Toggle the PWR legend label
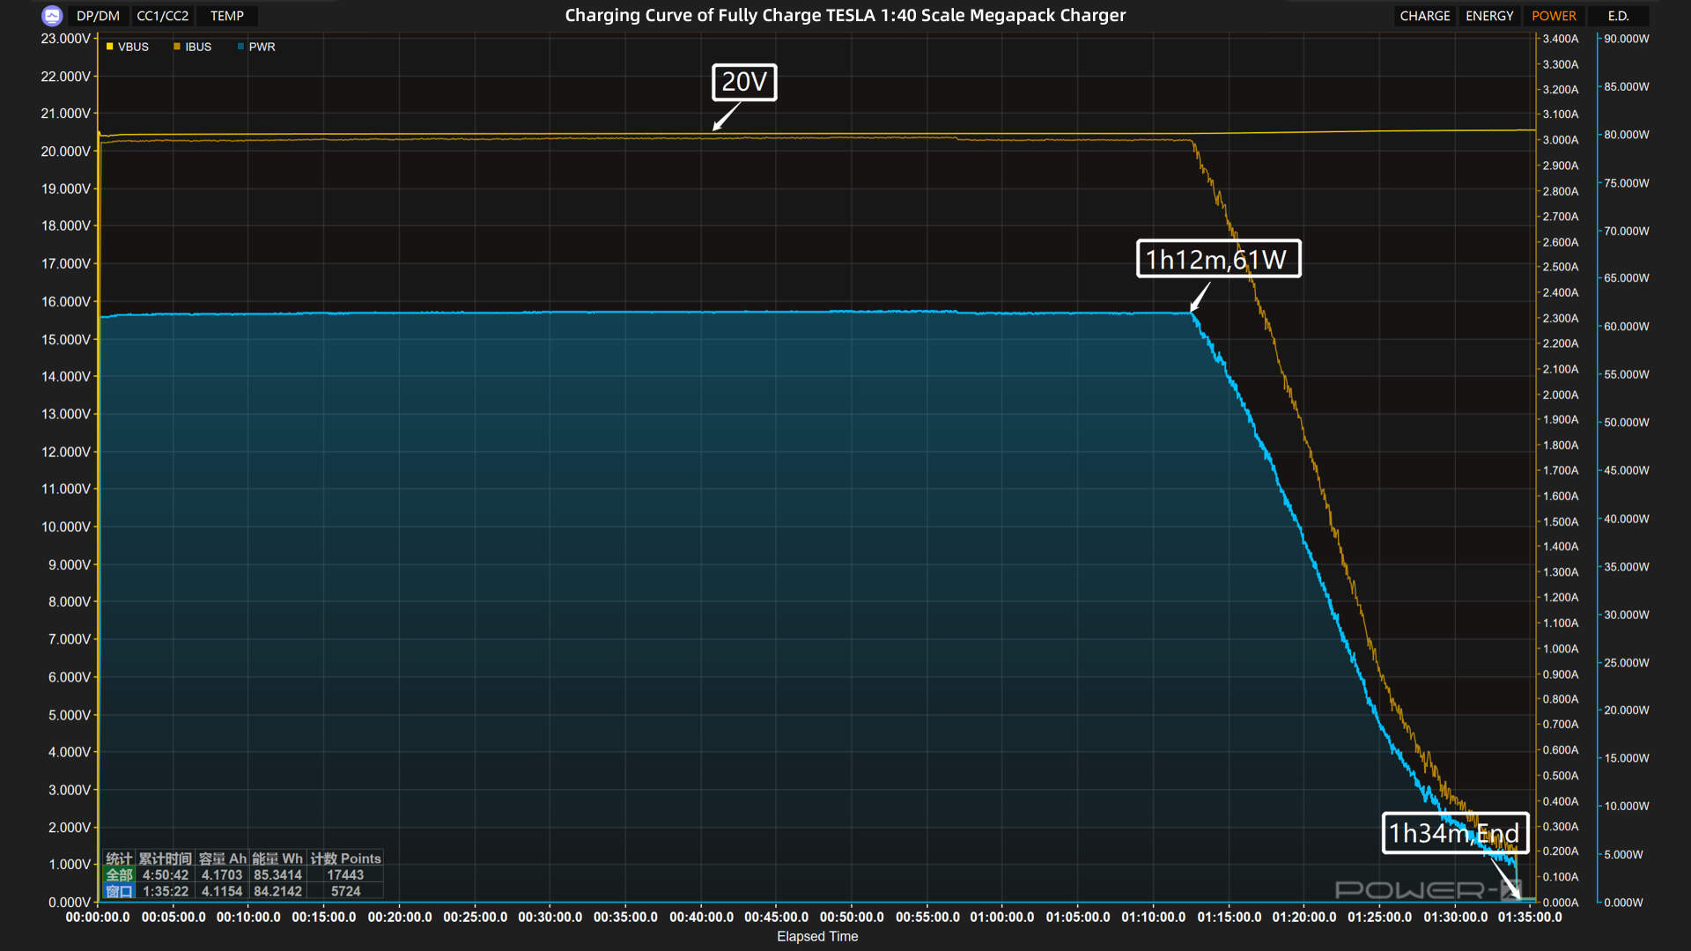Viewport: 1691px width, 951px height. coord(262,47)
